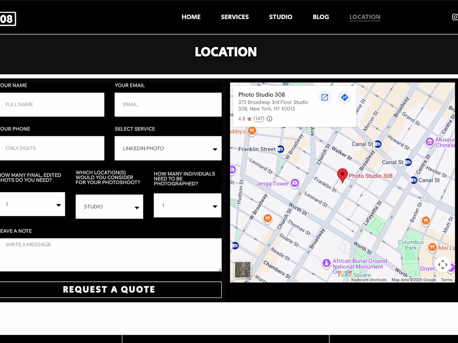The height and width of the screenshot is (343, 458).
Task: Click the blue directions icon on map card
Action: tap(345, 97)
